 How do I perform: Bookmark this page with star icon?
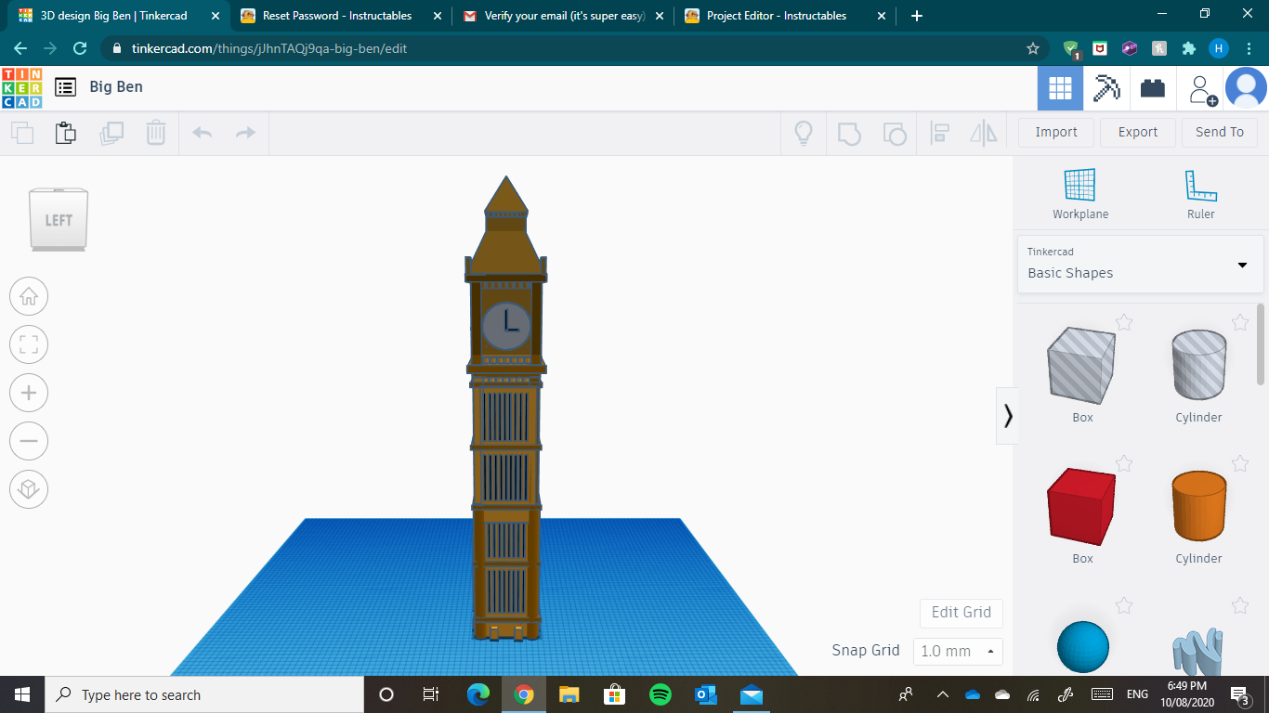click(x=1033, y=48)
